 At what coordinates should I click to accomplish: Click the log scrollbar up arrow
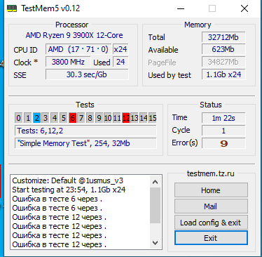point(155,182)
